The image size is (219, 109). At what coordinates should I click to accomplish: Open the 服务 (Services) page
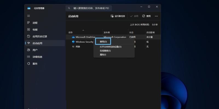pos(45,64)
